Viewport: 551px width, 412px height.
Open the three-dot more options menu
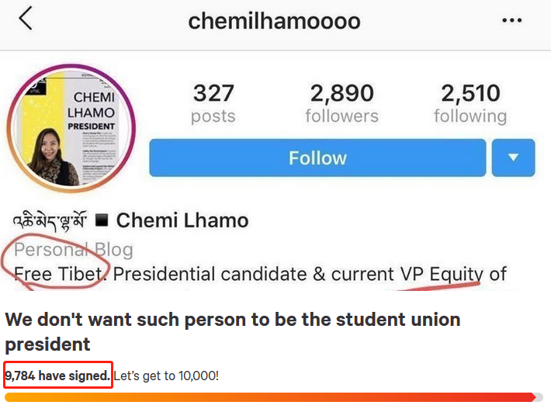[x=511, y=20]
